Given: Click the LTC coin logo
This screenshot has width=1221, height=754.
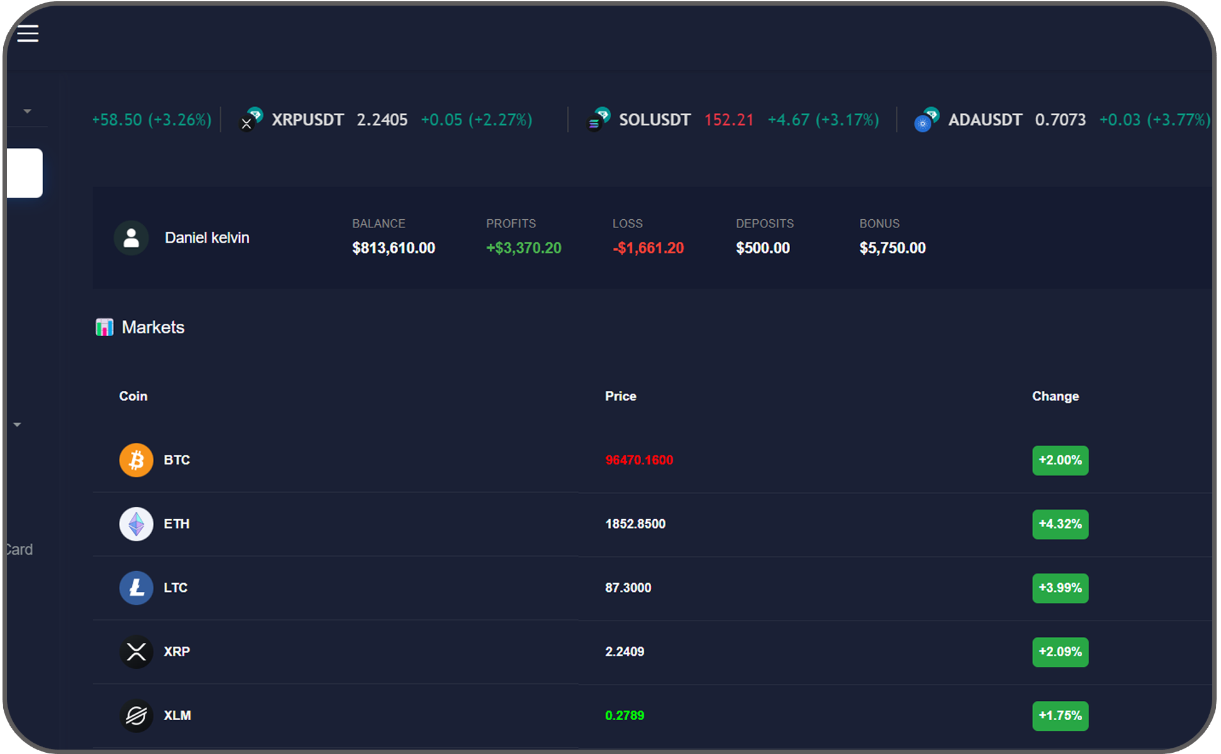Looking at the screenshot, I should click(136, 588).
